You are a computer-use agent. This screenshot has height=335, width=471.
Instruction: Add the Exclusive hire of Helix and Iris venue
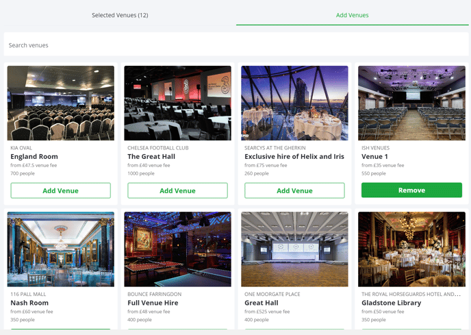294,190
